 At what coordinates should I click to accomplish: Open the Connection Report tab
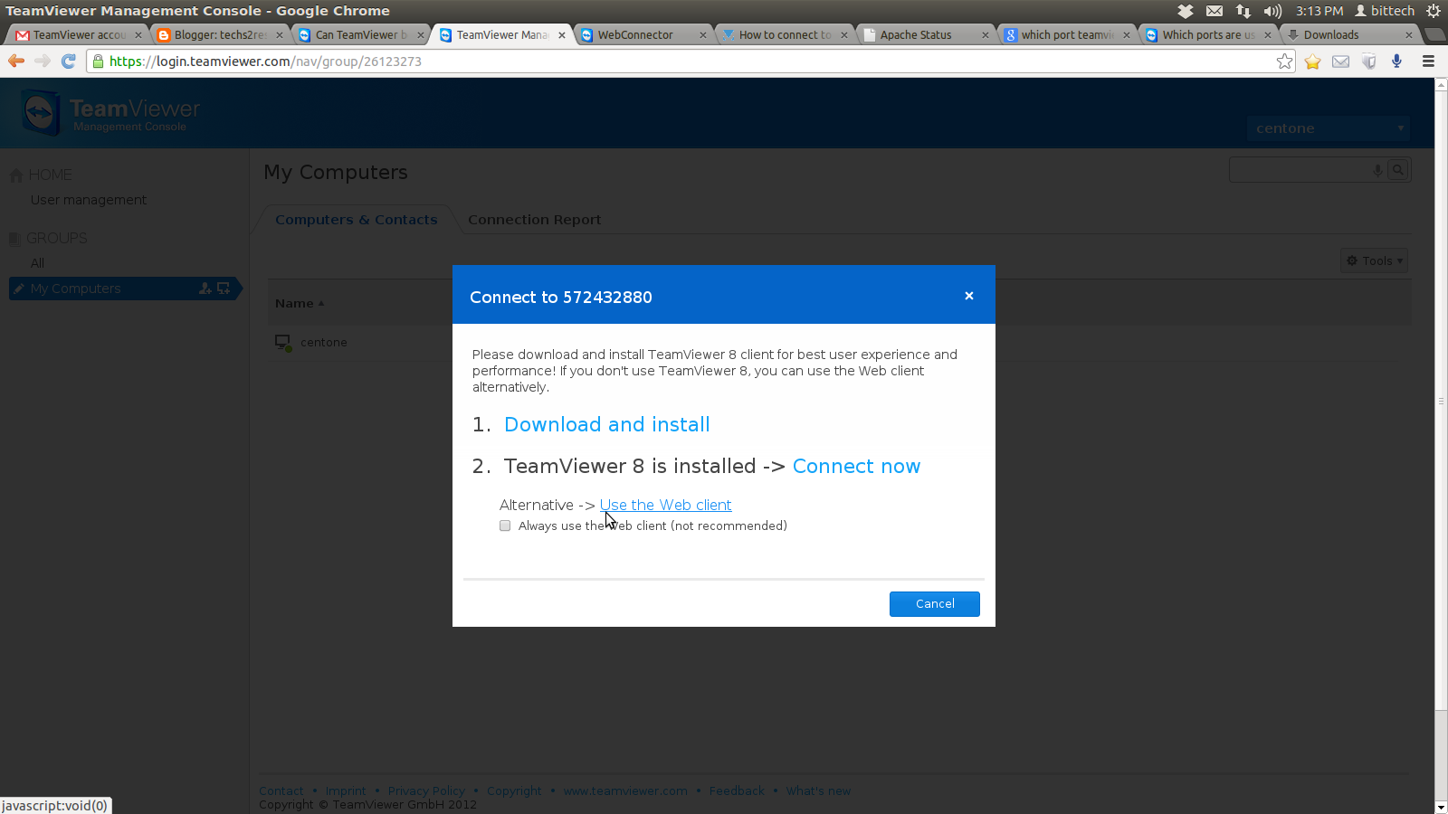[534, 220]
